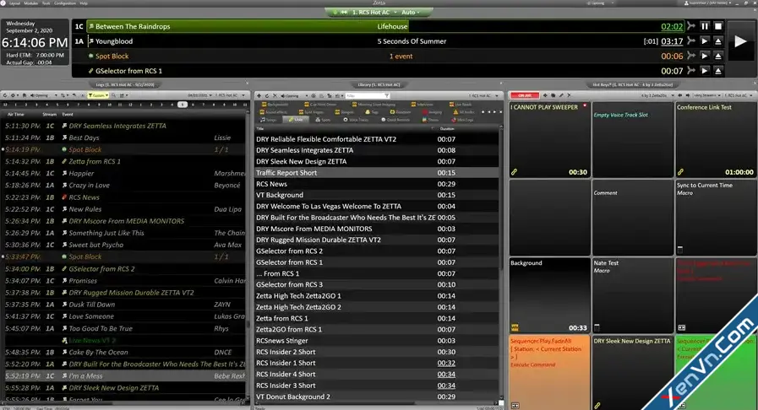758x410 pixels.
Task: Toggle segue icon on Youngblood row
Action: point(691,41)
